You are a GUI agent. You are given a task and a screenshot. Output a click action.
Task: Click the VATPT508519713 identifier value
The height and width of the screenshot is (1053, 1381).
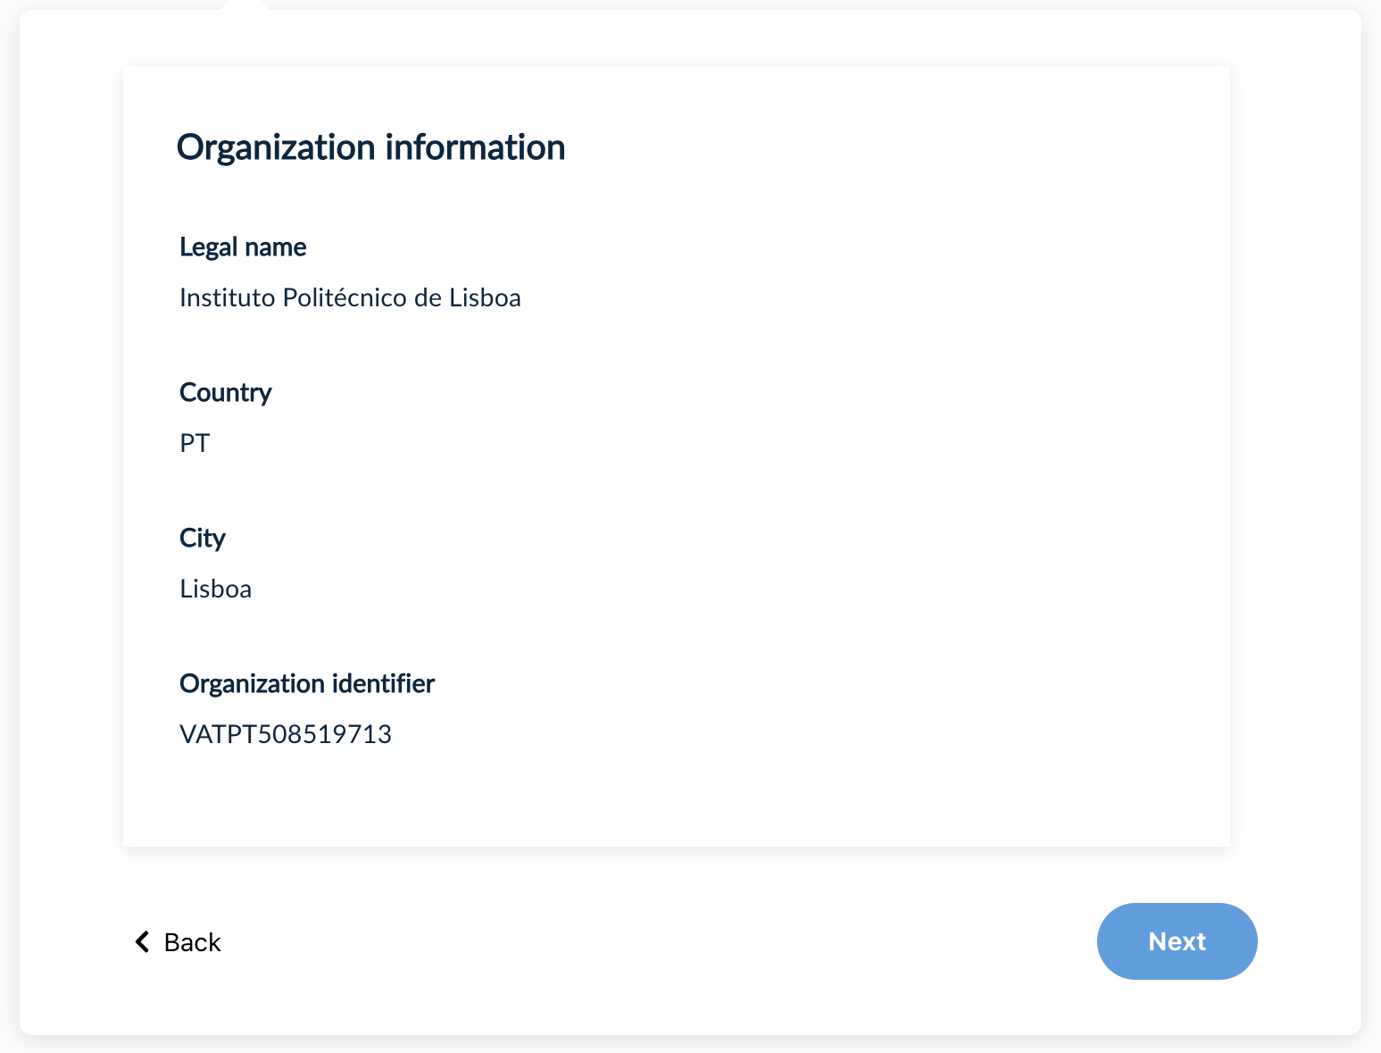click(x=286, y=734)
